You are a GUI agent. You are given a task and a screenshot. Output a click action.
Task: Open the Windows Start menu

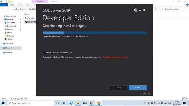click(x=3, y=103)
